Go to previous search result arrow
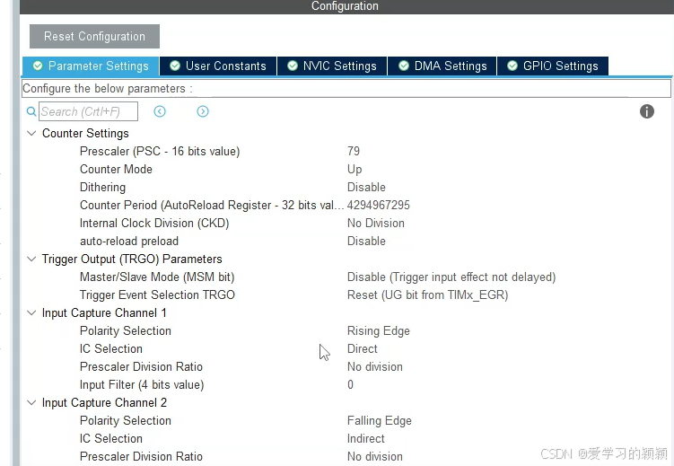The image size is (674, 466). coord(160,111)
